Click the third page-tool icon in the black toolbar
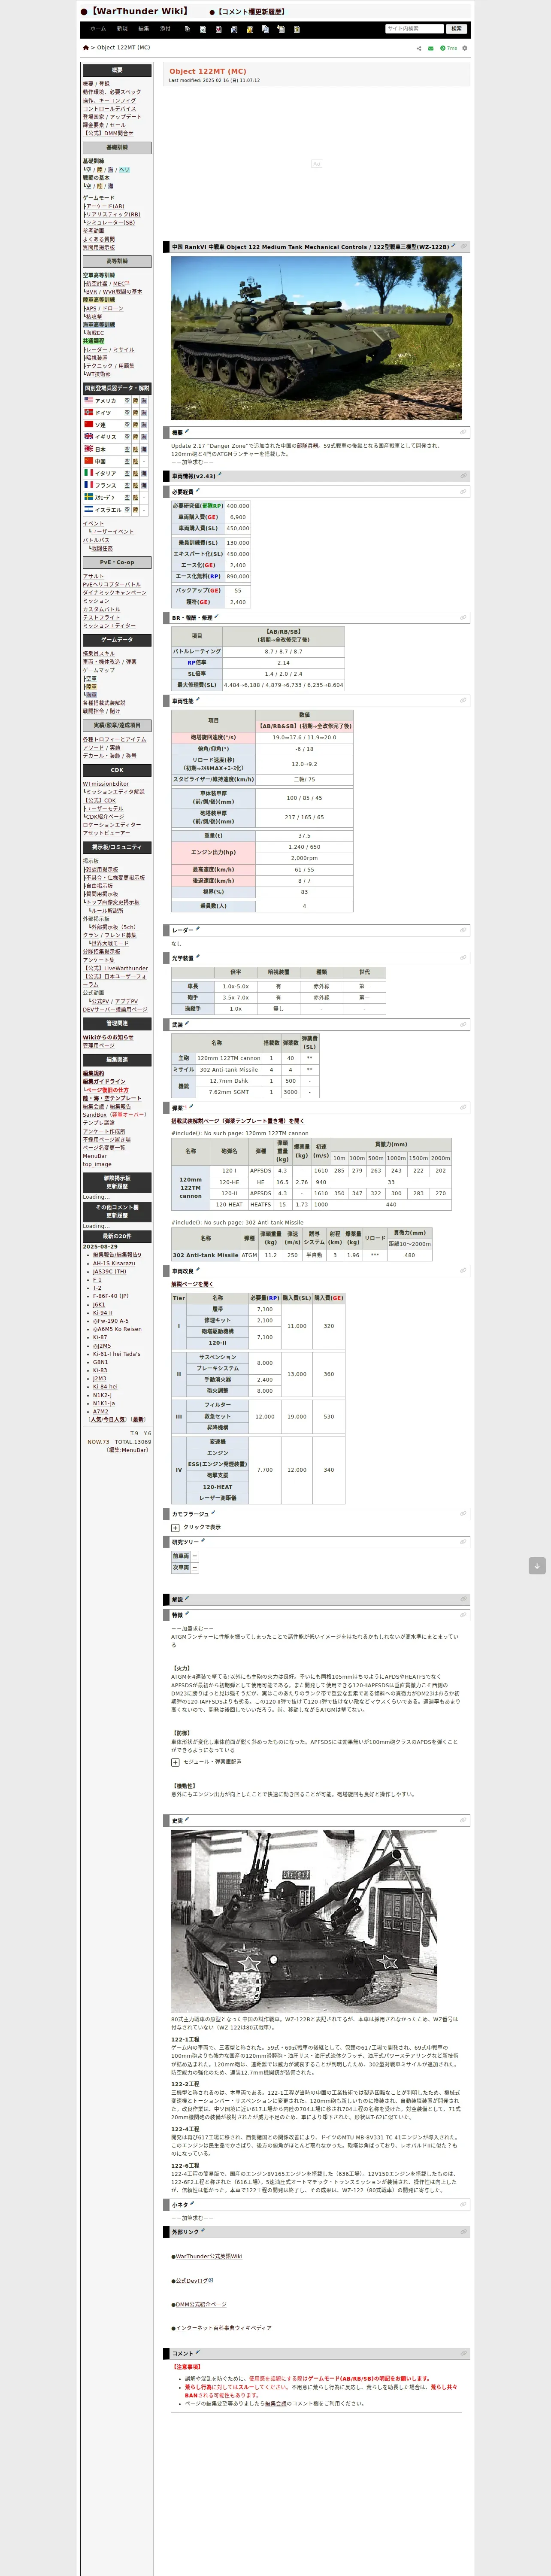Viewport: 551px width, 2576px height. 219,29
